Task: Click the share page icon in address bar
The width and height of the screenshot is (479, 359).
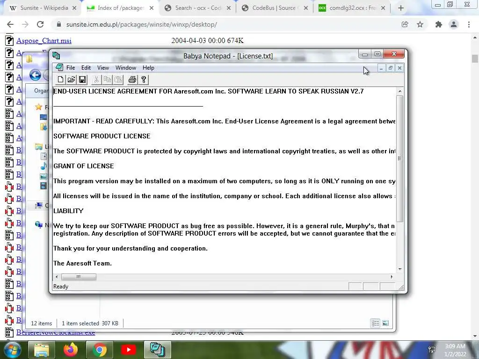Action: click(405, 24)
